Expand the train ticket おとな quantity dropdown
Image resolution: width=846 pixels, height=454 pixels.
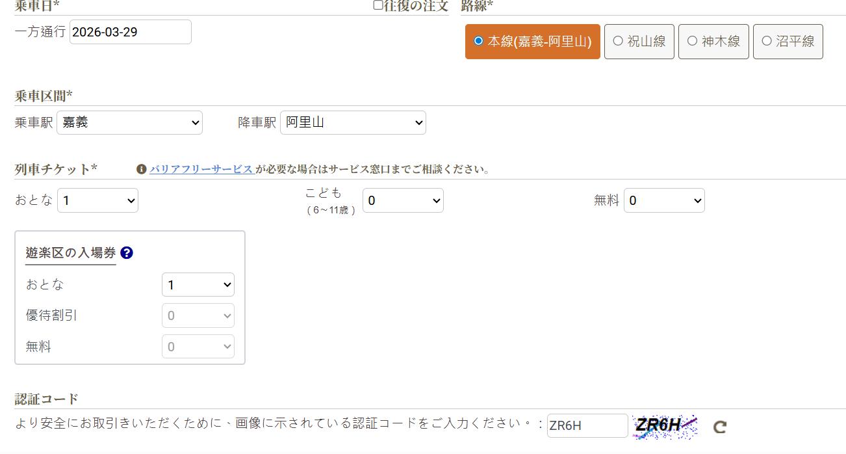click(97, 200)
